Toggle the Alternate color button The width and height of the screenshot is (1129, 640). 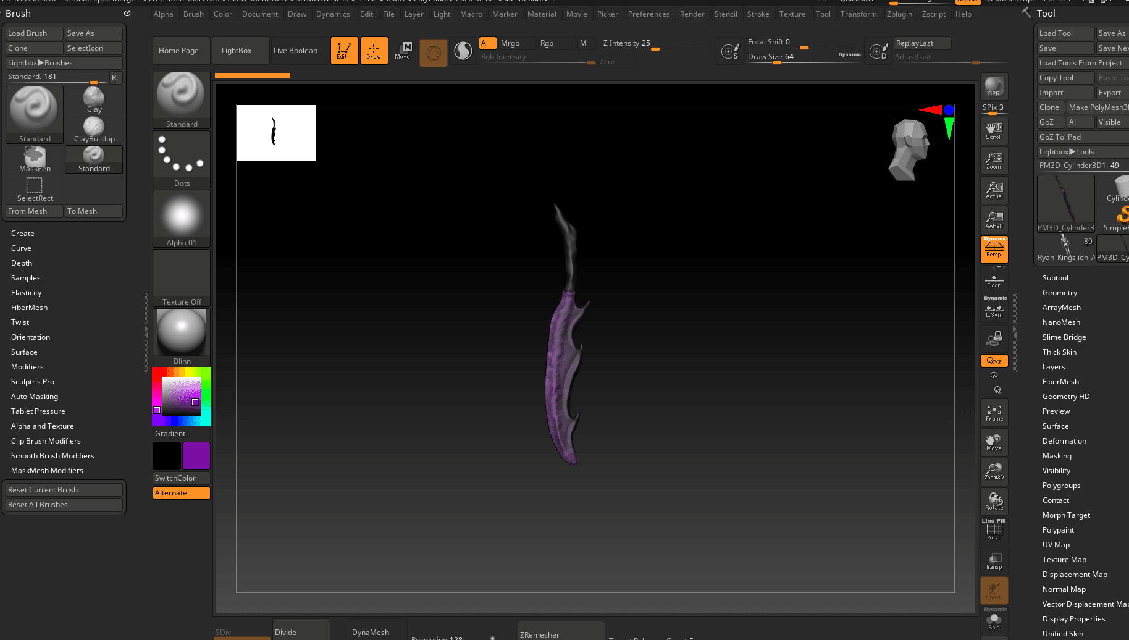(182, 493)
